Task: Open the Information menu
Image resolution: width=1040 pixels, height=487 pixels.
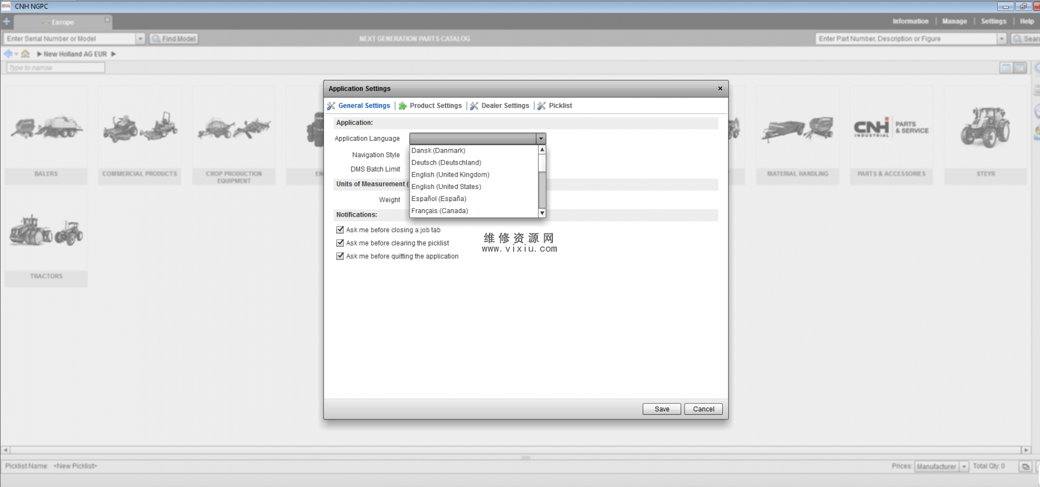Action: tap(910, 21)
